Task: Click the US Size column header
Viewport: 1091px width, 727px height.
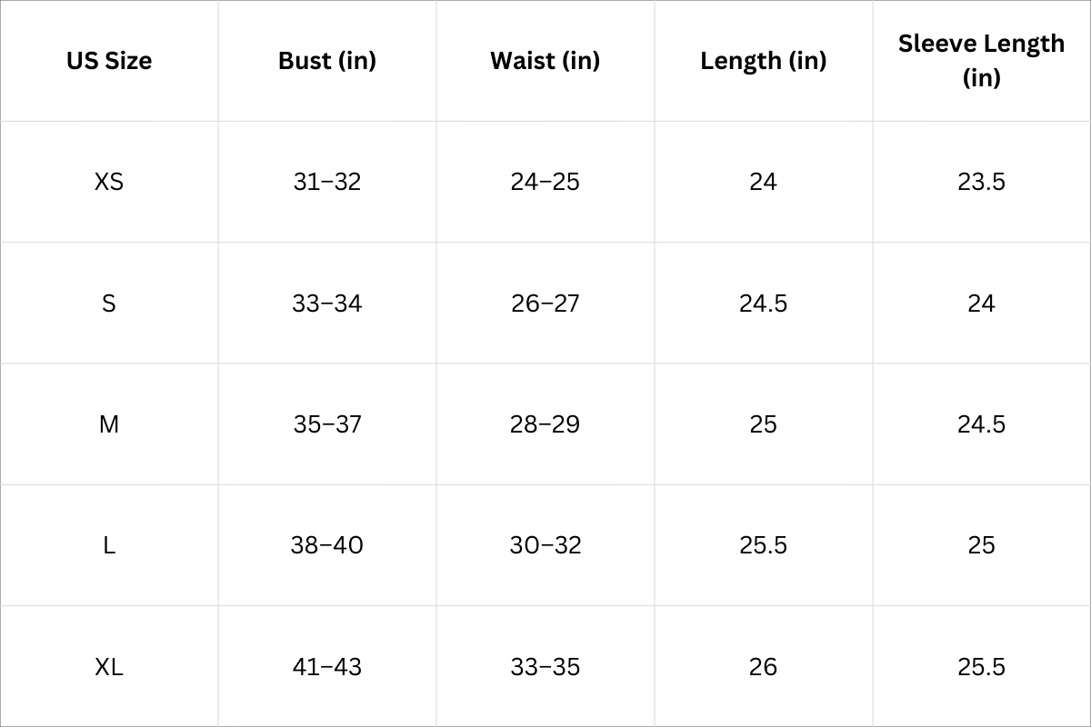Action: click(109, 61)
